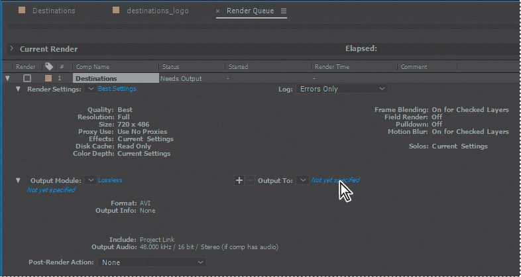Collapse the Destinations render item triangle
The image size is (521, 277).
pyautogui.click(x=7, y=78)
